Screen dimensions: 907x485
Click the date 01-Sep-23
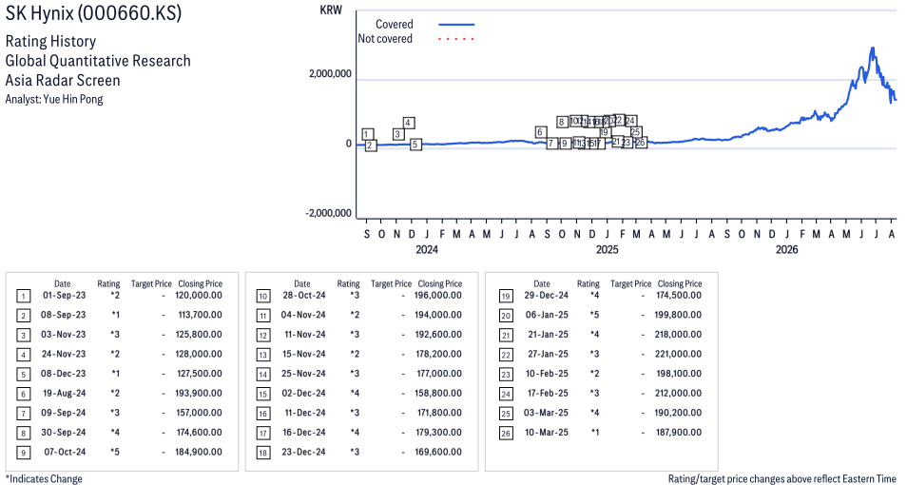[65, 295]
